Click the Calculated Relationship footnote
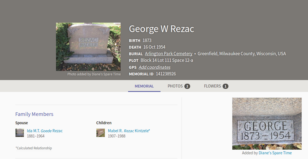The image size is (308, 159). (x=34, y=148)
